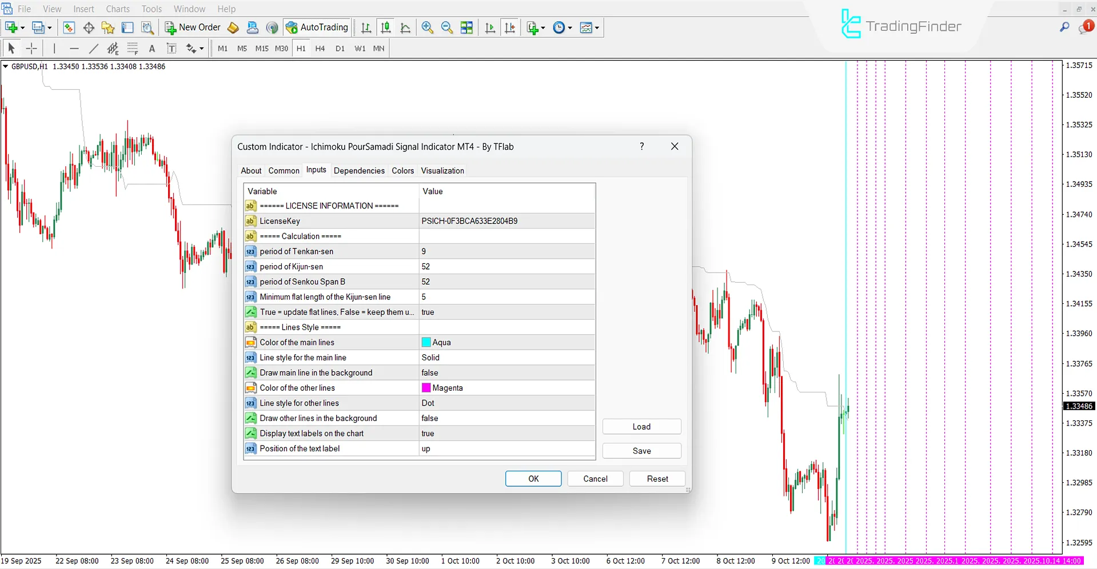Click the Tile Windows icon

coord(466,27)
